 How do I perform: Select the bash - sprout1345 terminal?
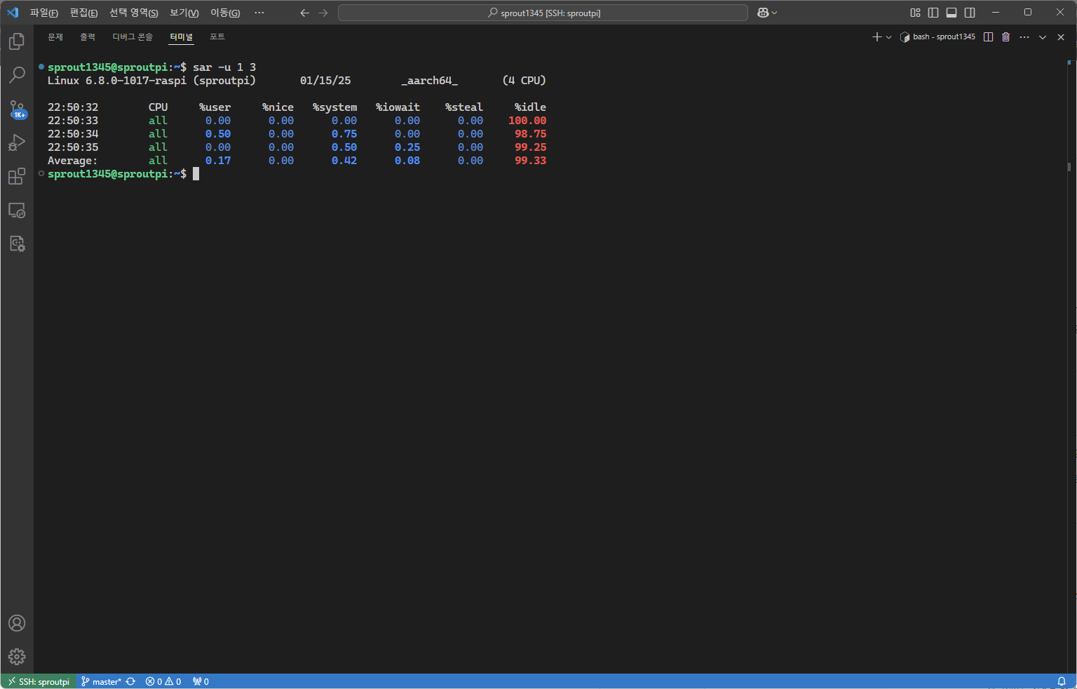pos(937,37)
